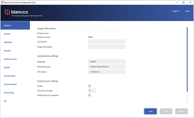The width and height of the screenshot is (194, 118).
Task: Minimize the Configuration Tool window
Action: click(177, 3)
